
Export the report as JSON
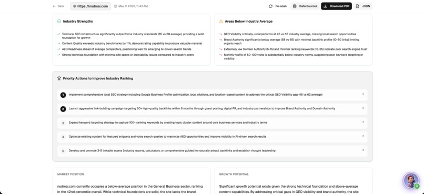(362, 6)
